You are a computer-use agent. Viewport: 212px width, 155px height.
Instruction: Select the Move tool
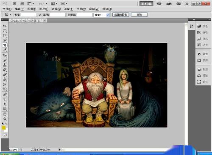pos(5,26)
